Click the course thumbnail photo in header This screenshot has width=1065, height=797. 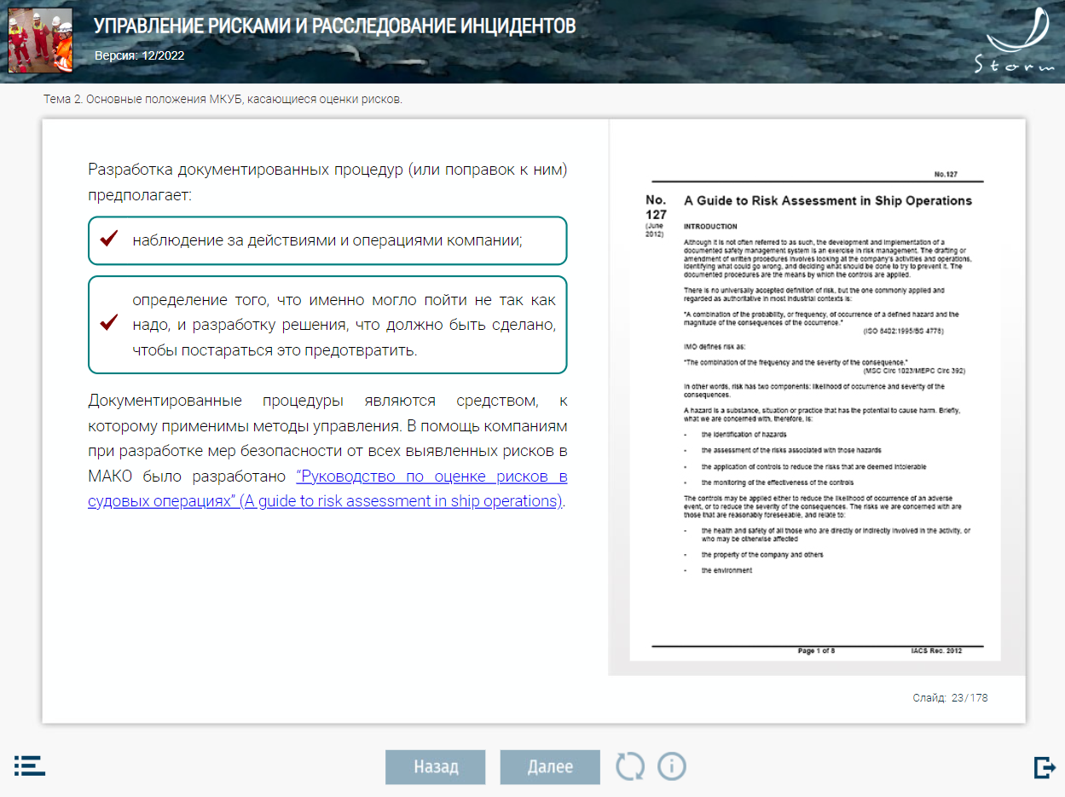pyautogui.click(x=40, y=40)
